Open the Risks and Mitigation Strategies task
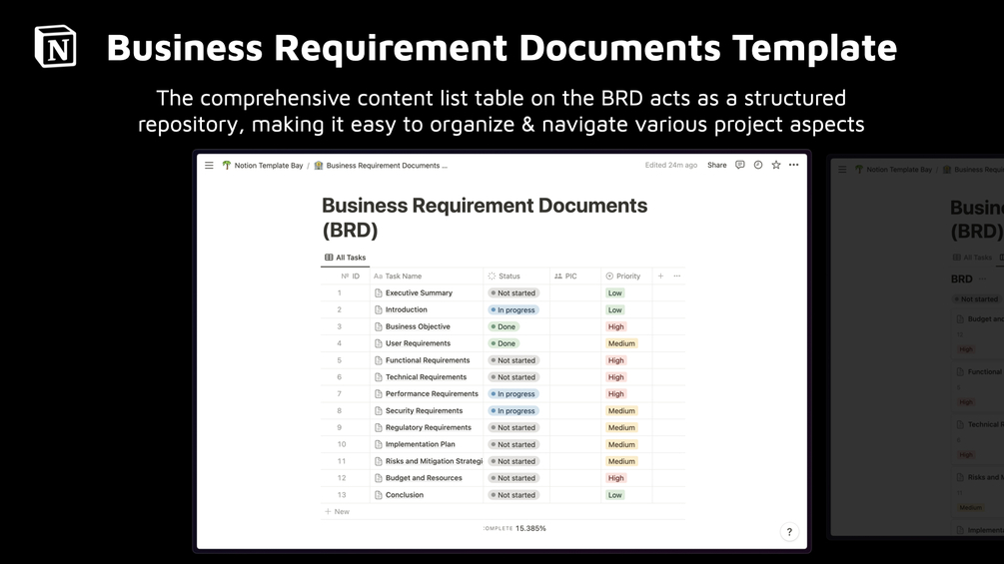Image resolution: width=1004 pixels, height=564 pixels. (x=434, y=462)
